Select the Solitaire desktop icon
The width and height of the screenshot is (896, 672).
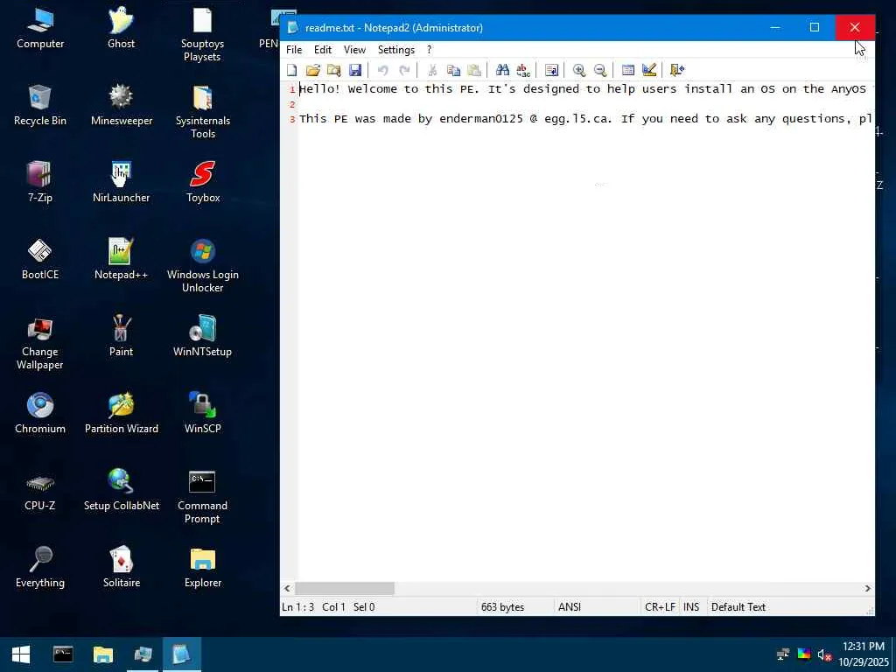pyautogui.click(x=121, y=568)
